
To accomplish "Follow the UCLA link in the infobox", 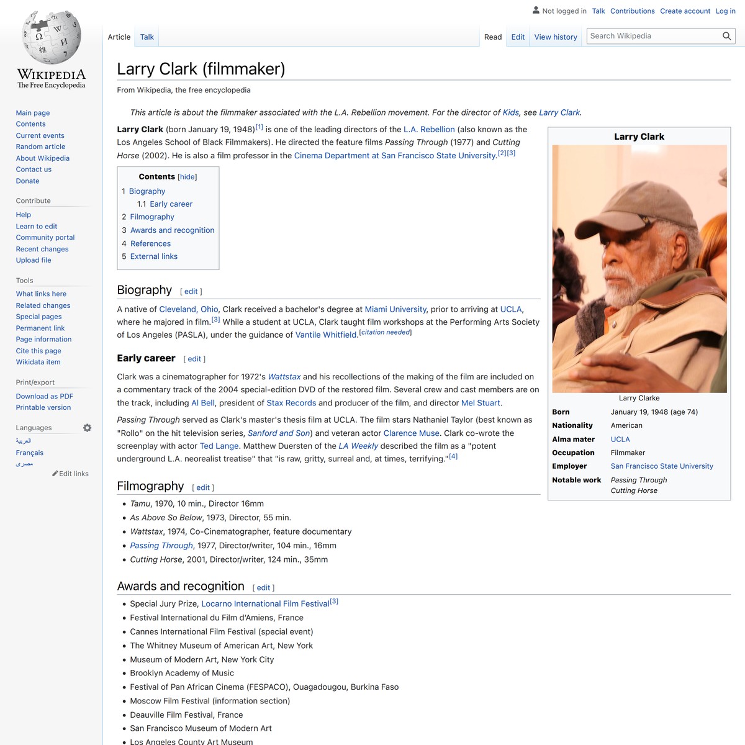I will coord(620,439).
